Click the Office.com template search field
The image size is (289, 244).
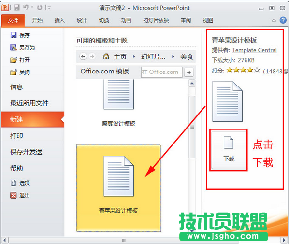pos(162,72)
